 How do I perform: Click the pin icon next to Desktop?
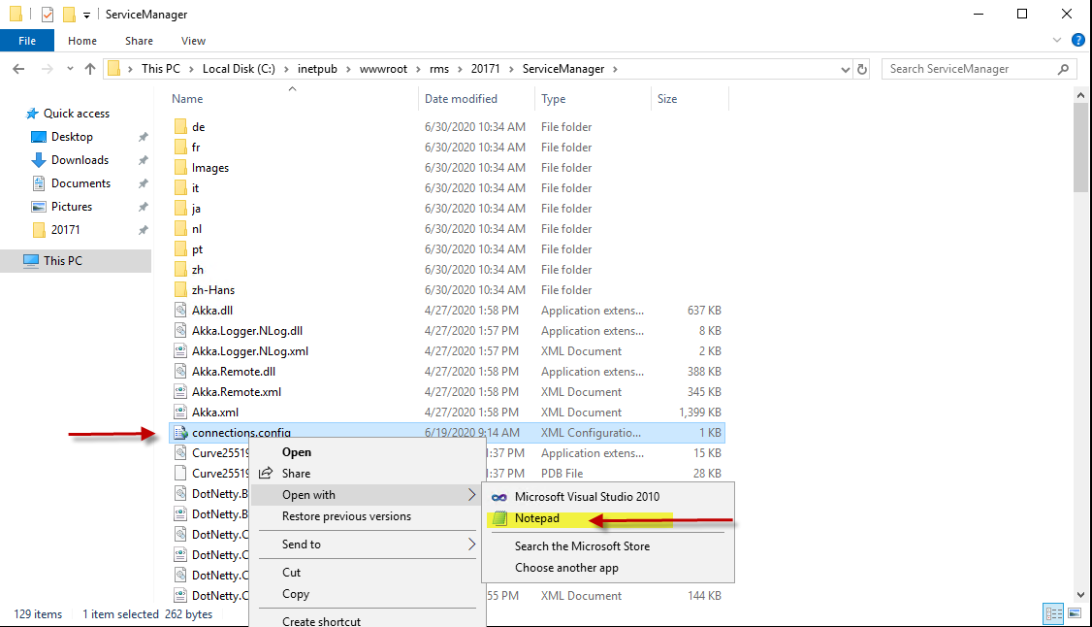pyautogui.click(x=143, y=137)
